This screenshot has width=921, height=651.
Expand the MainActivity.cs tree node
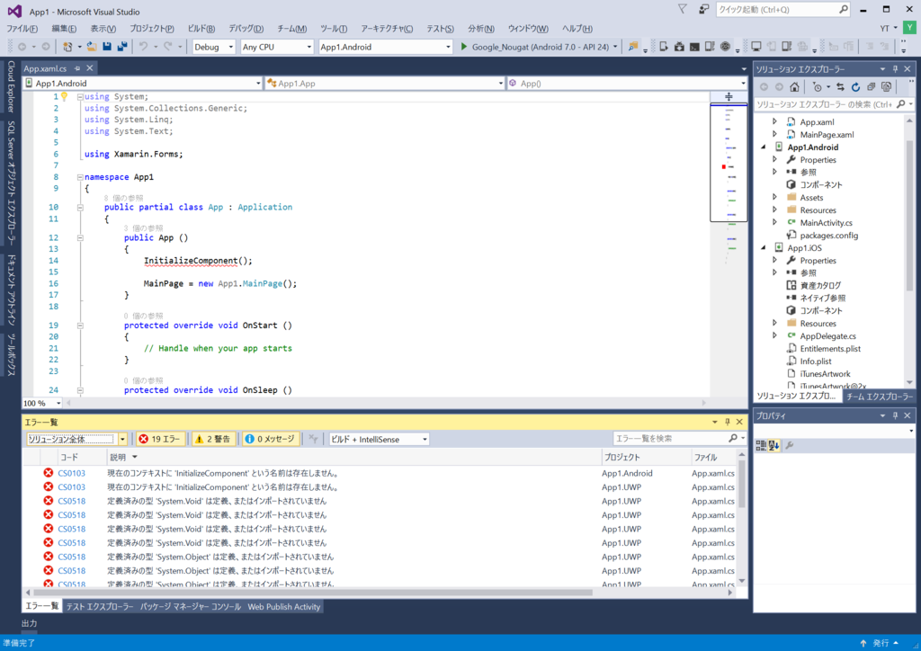(x=774, y=222)
